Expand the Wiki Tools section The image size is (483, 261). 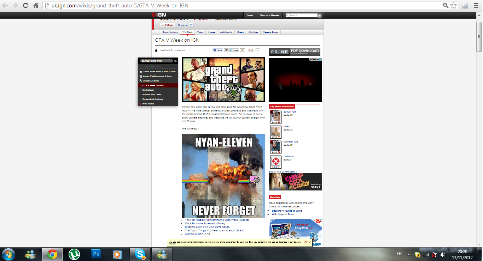pyautogui.click(x=148, y=104)
